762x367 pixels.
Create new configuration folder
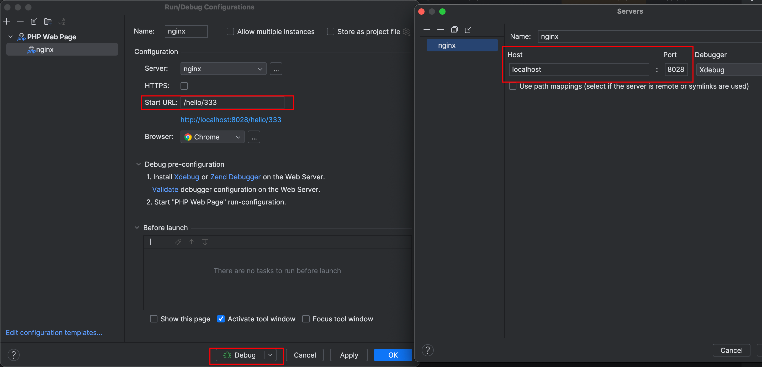(x=48, y=21)
